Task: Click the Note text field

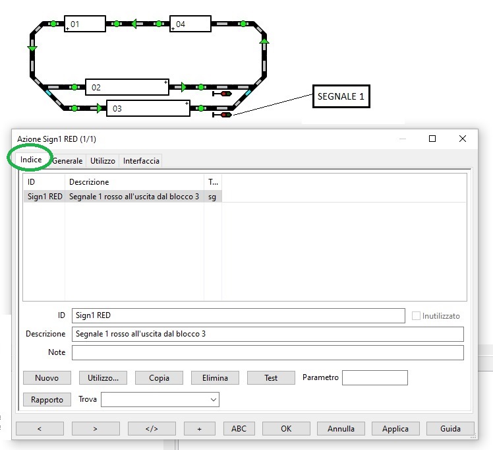Action: (267, 352)
